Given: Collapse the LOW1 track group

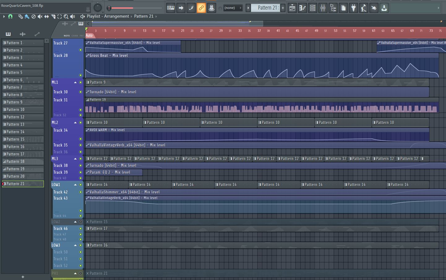Looking at the screenshot, I should point(75,185).
